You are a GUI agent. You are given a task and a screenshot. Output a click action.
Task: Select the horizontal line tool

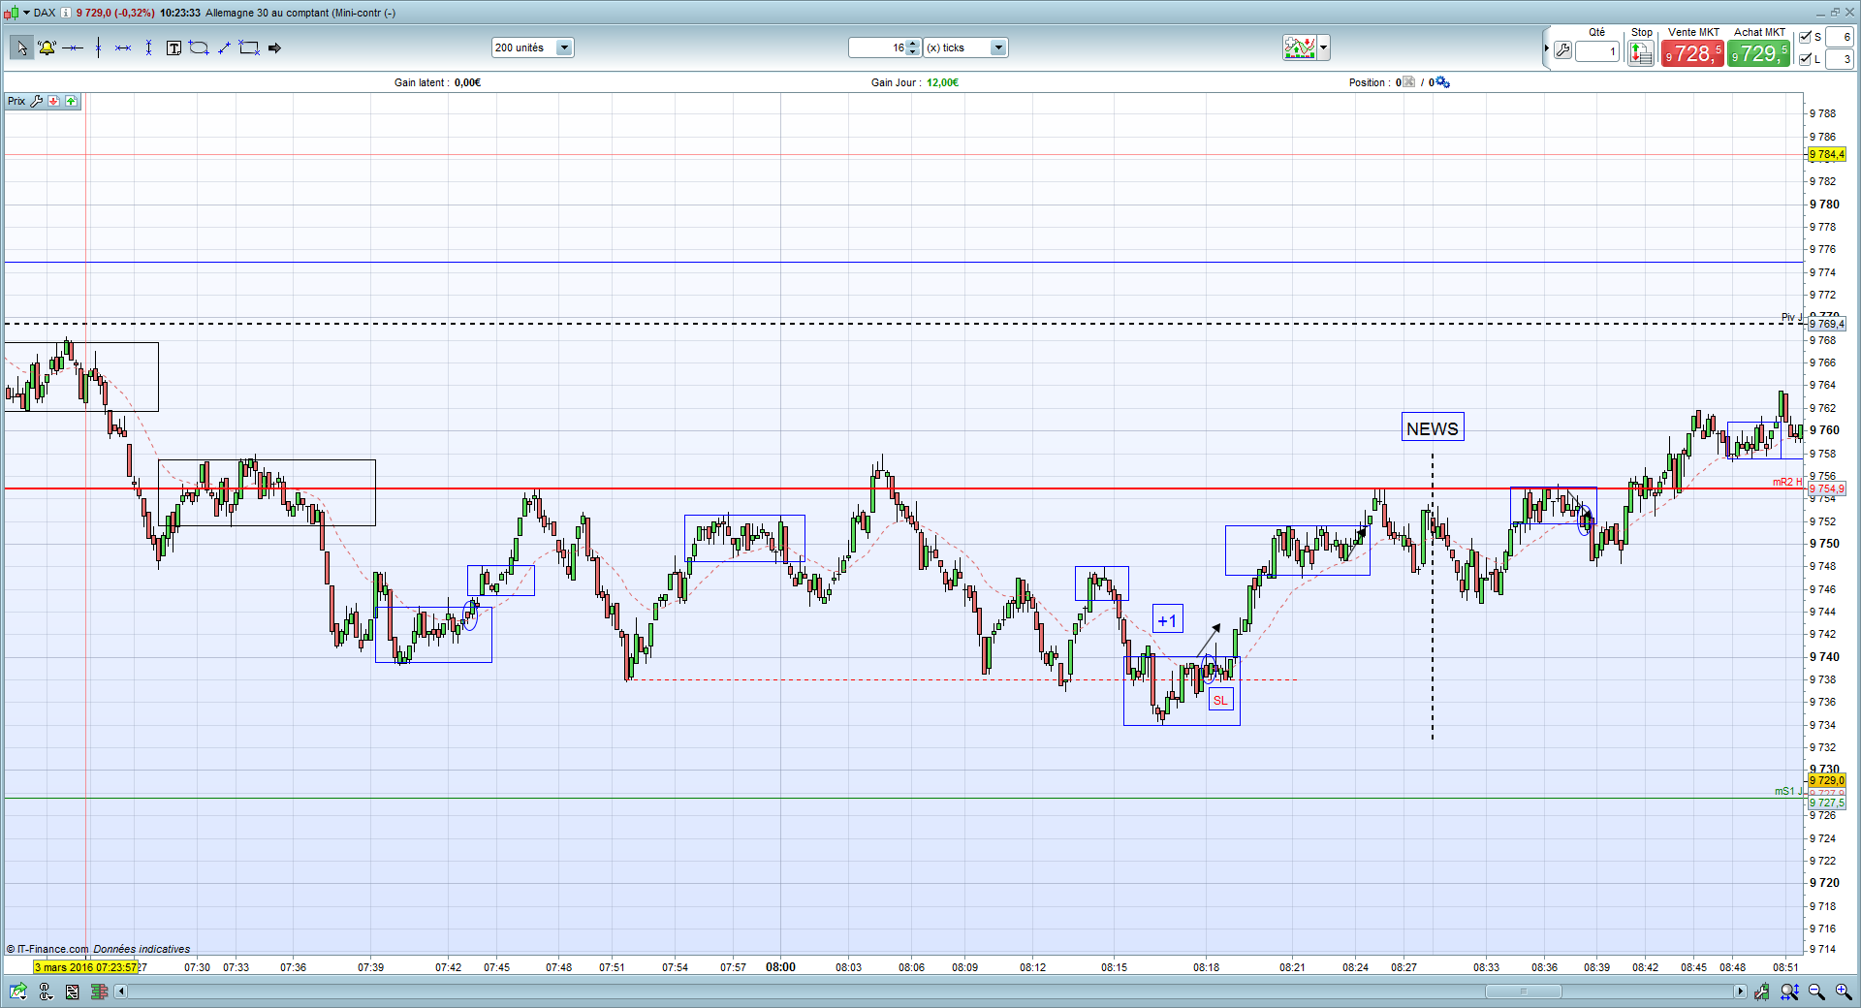coord(73,47)
